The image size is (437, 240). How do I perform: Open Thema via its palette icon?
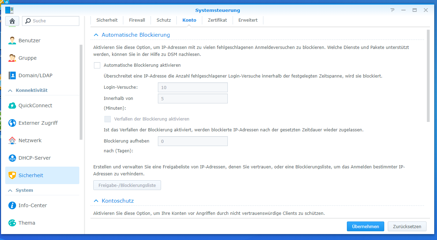(12, 223)
